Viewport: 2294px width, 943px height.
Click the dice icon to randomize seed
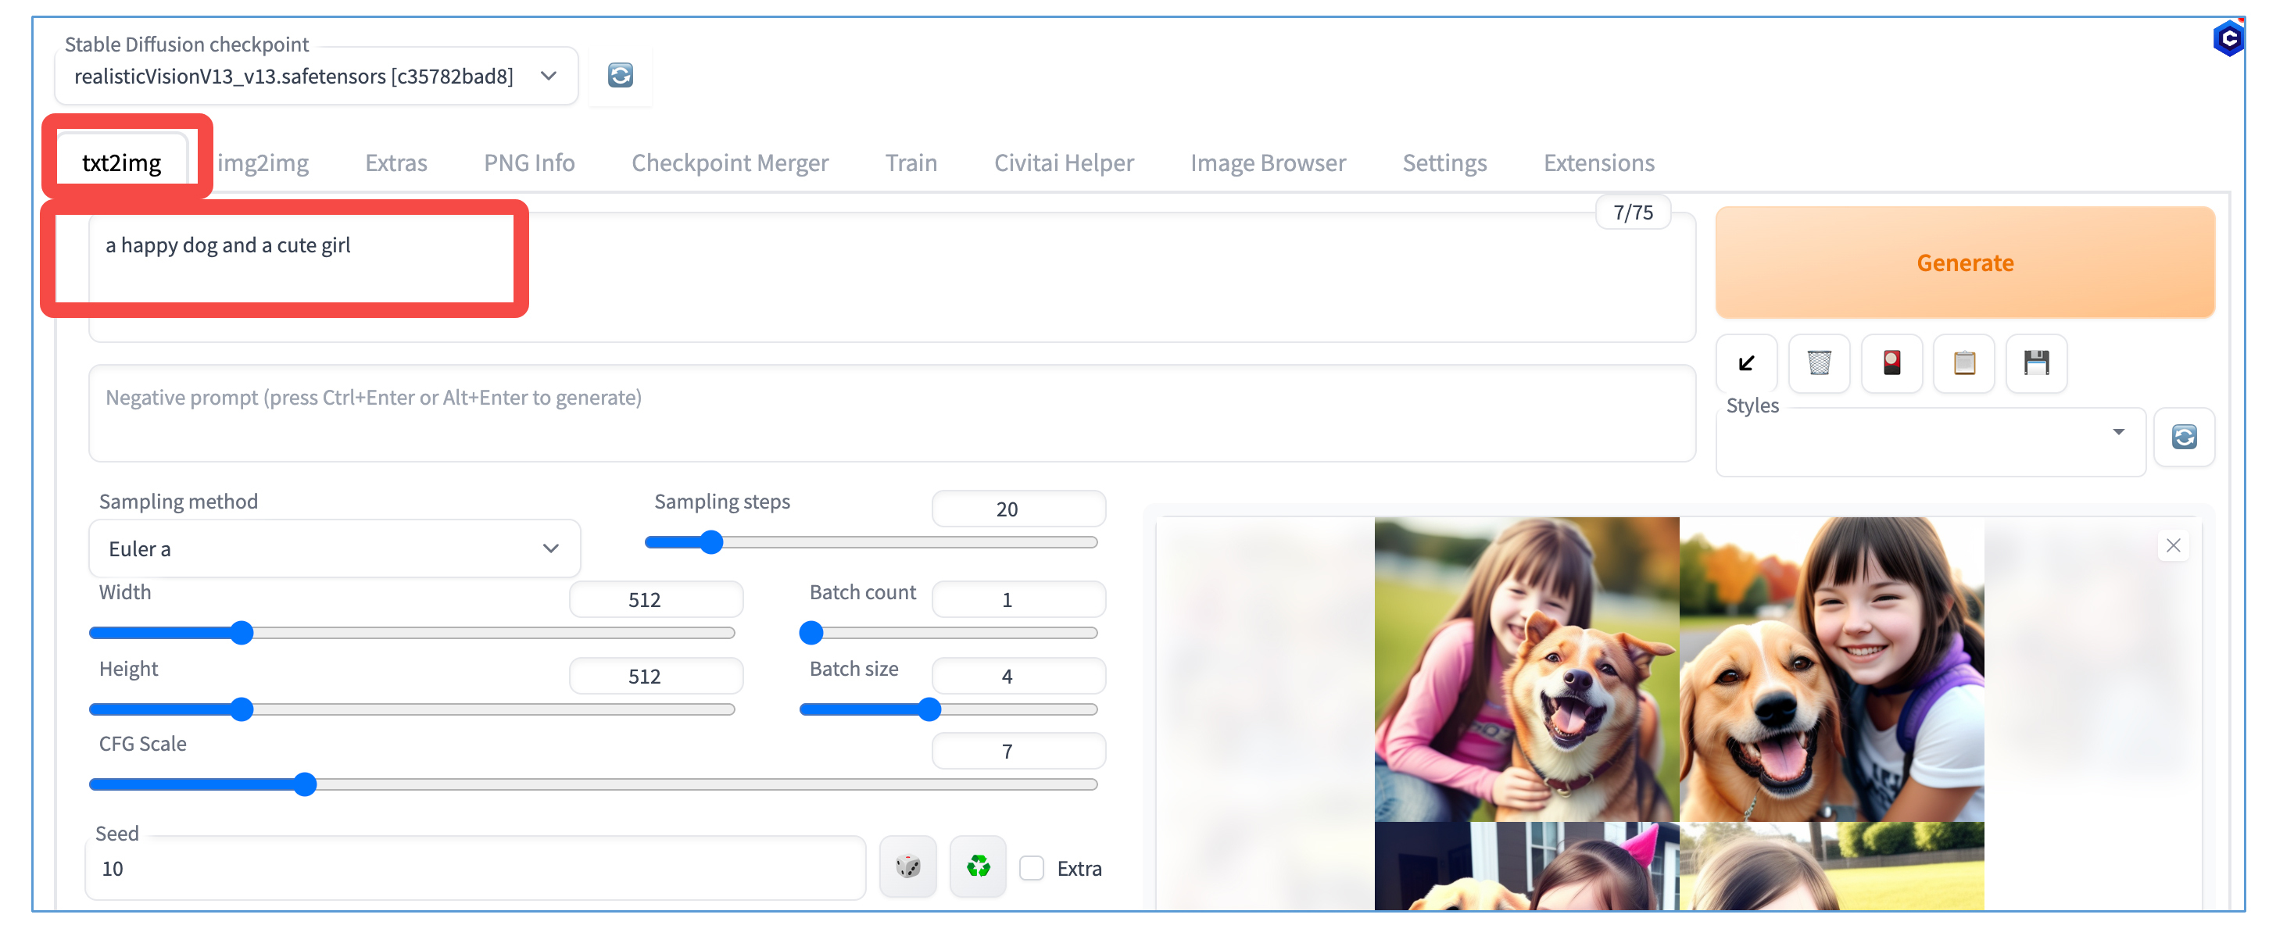point(907,866)
